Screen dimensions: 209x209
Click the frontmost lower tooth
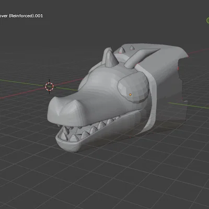75,138
